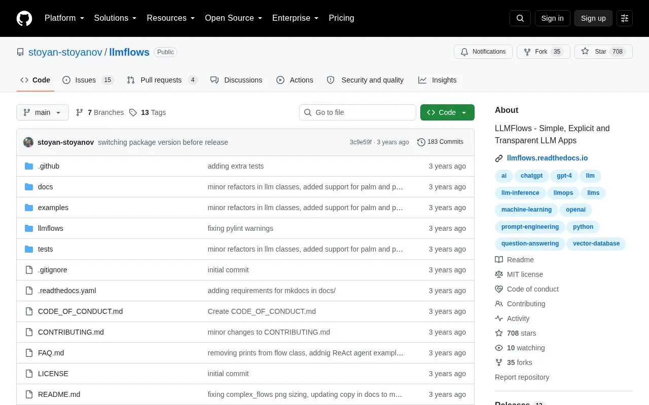This screenshot has width=649, height=405.
Task: Click the Sign up button
Action: coord(593,18)
